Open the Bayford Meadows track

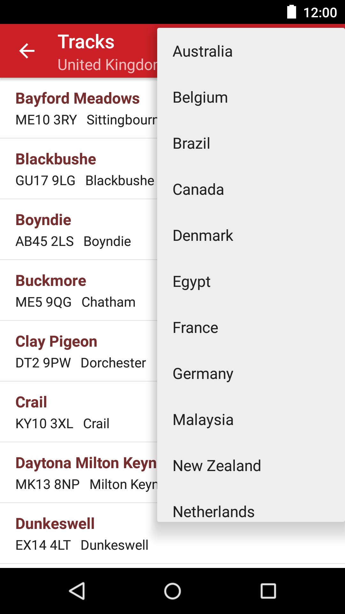coord(78,108)
